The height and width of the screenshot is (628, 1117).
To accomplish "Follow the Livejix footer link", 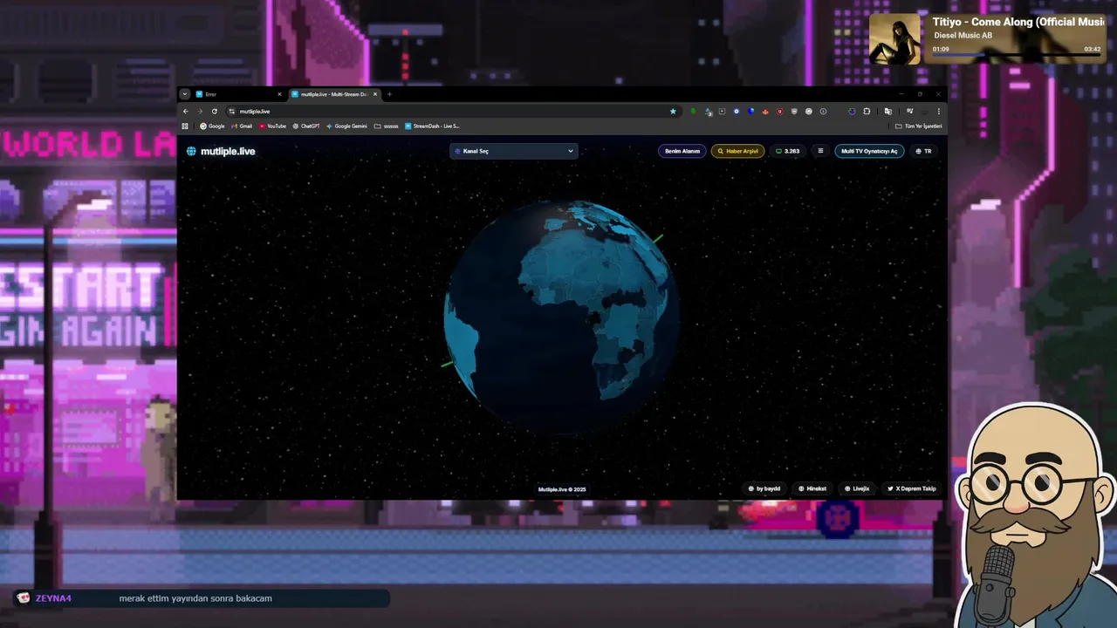I will pos(857,488).
